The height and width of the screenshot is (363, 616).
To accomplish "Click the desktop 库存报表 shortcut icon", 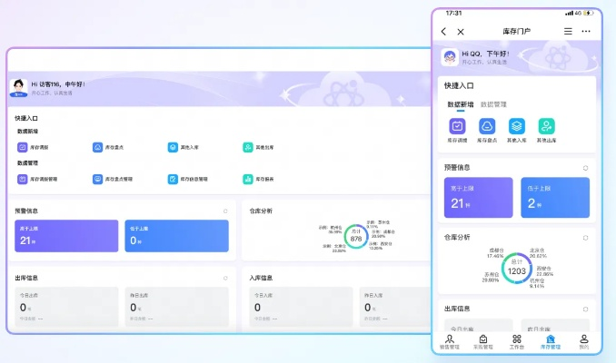I will pyautogui.click(x=247, y=179).
